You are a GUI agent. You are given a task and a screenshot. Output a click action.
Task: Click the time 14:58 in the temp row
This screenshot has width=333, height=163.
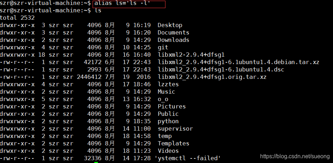(142, 136)
